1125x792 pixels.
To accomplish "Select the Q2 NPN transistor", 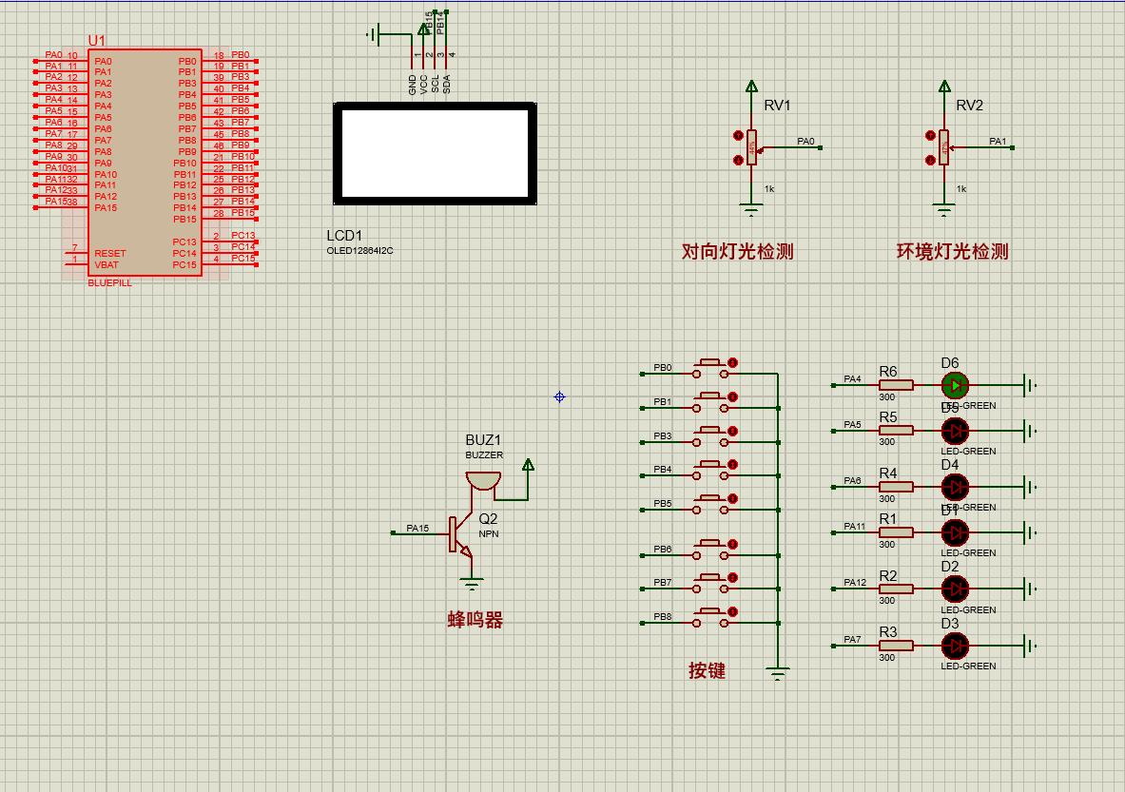I will pos(460,533).
